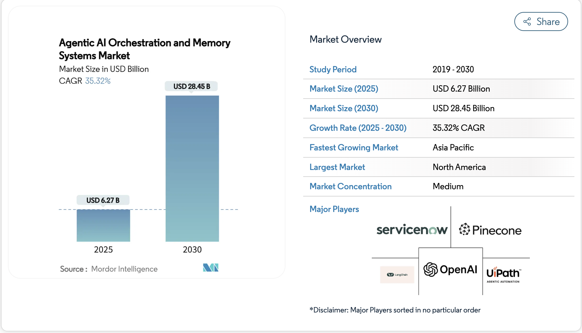The width and height of the screenshot is (582, 333).
Task: Click the LangChain logo
Action: click(397, 275)
